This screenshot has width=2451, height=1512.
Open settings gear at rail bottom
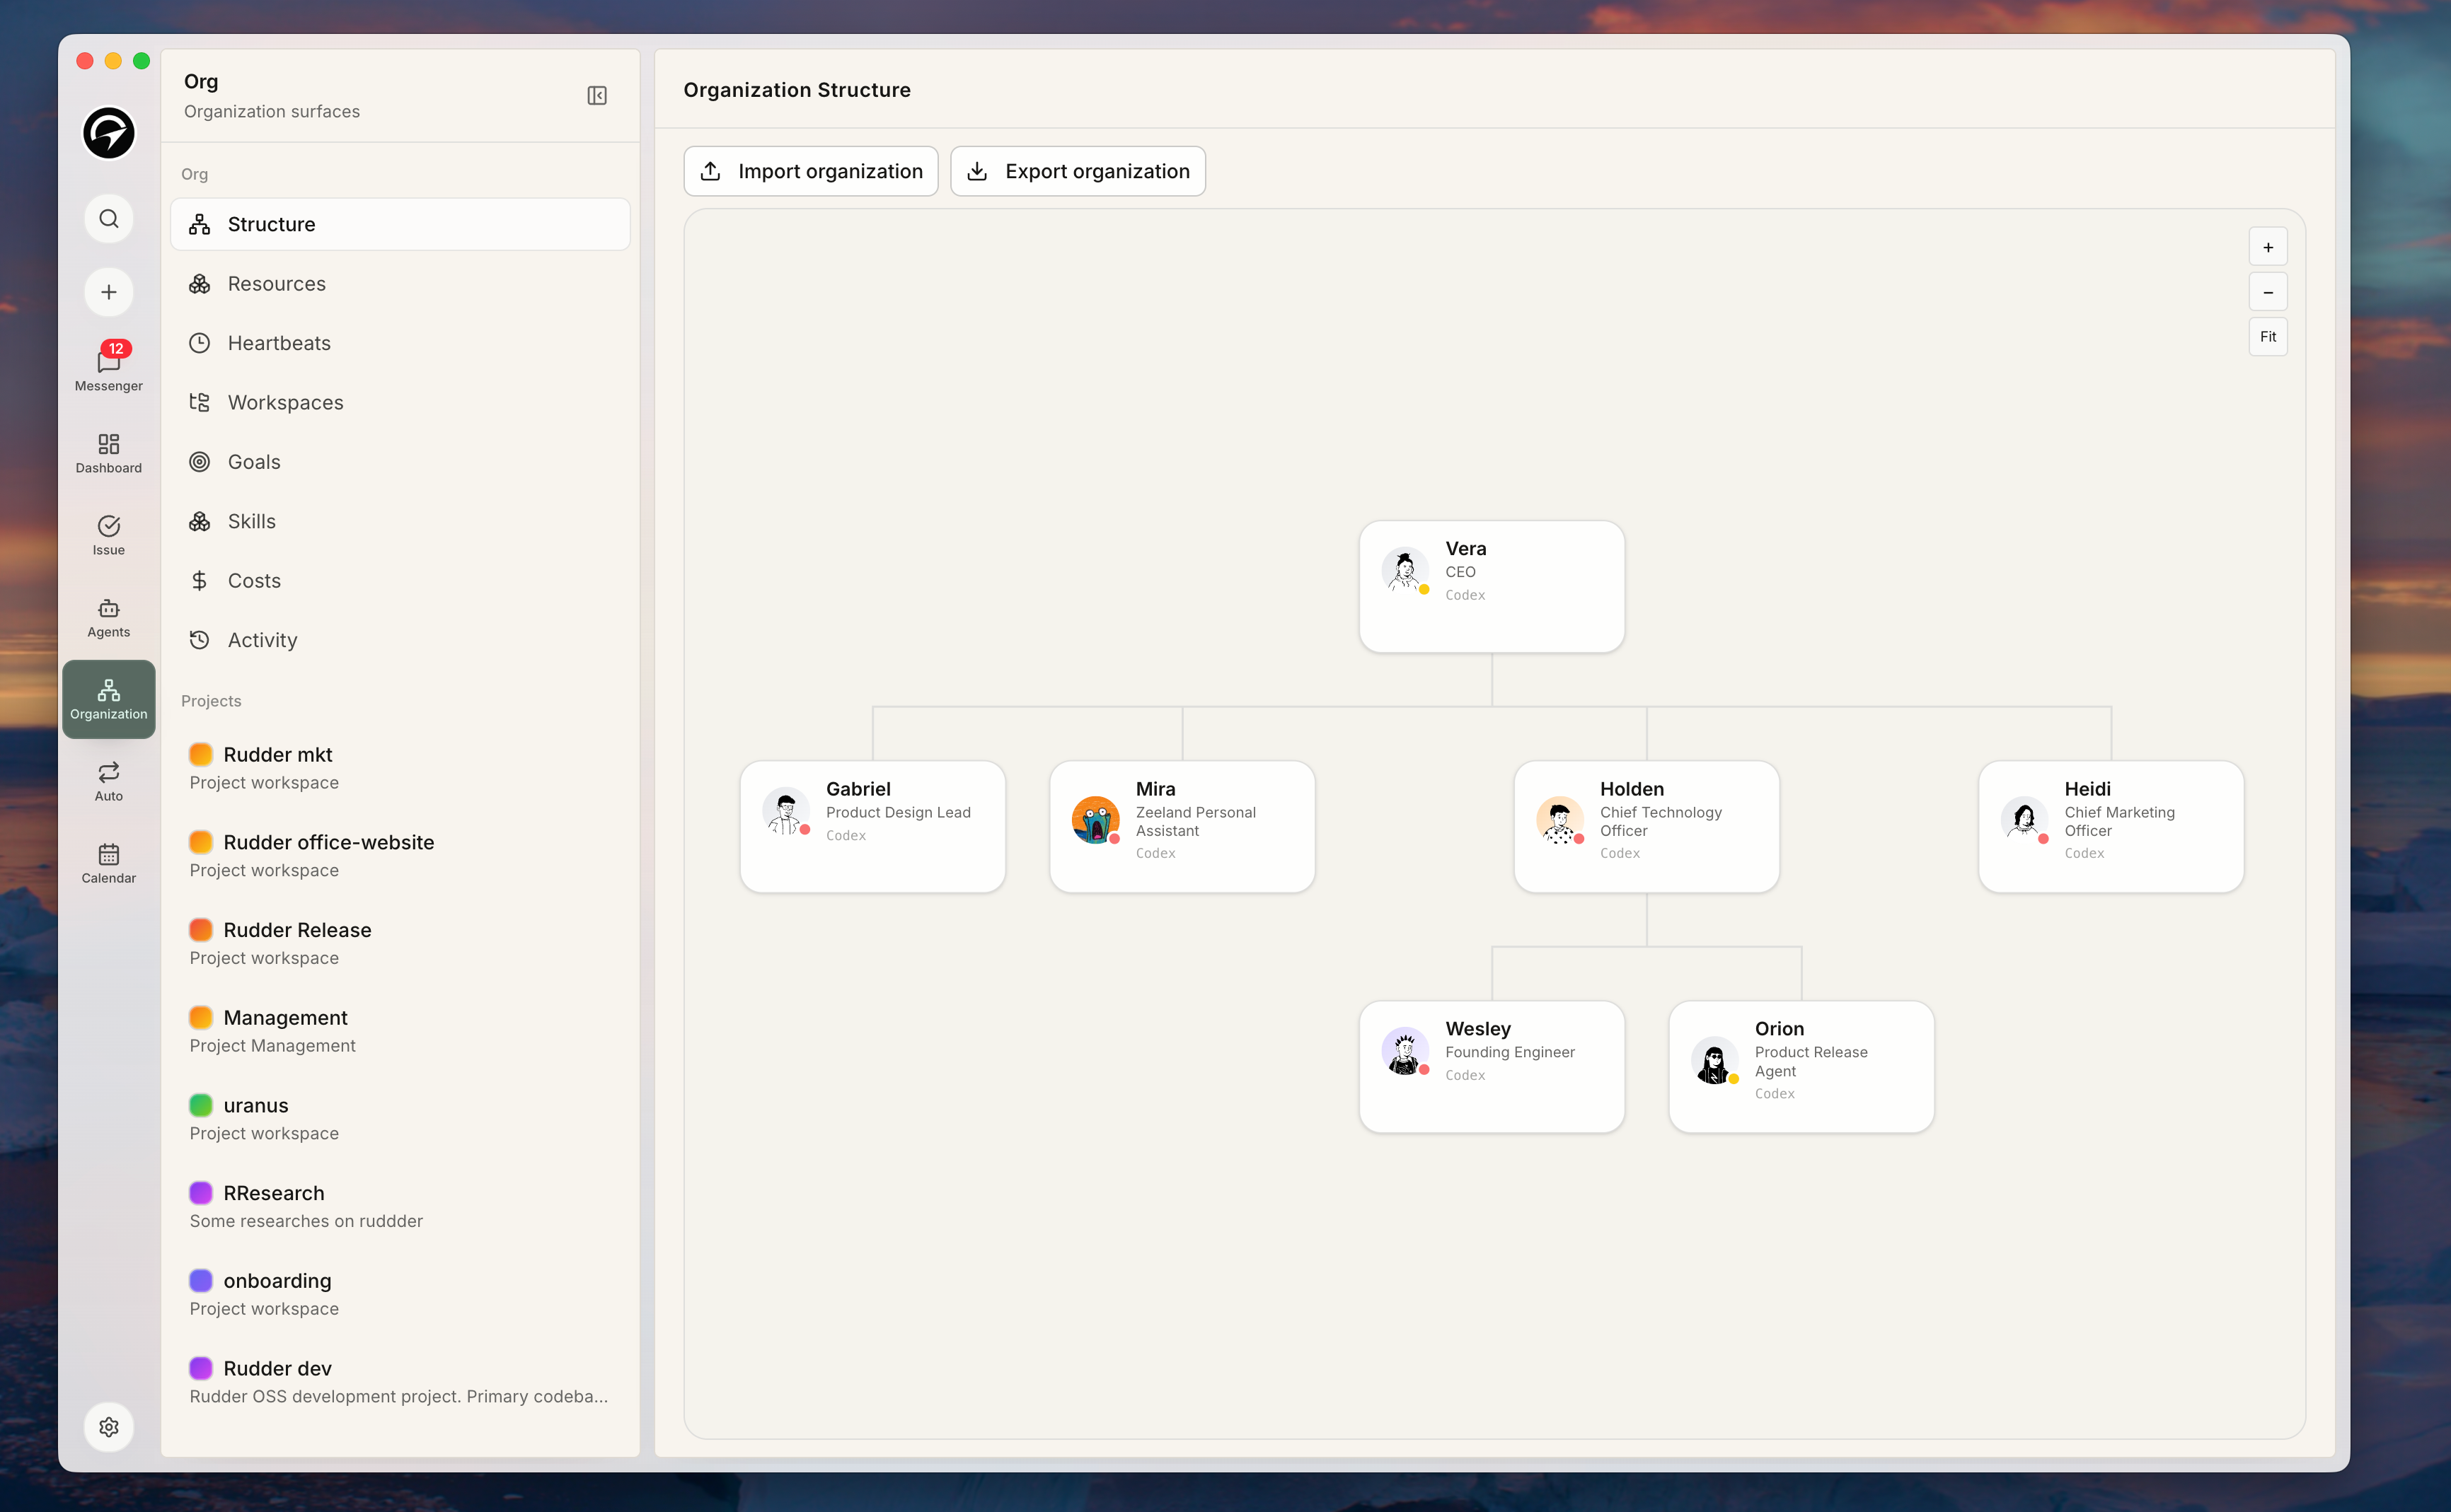pos(108,1427)
